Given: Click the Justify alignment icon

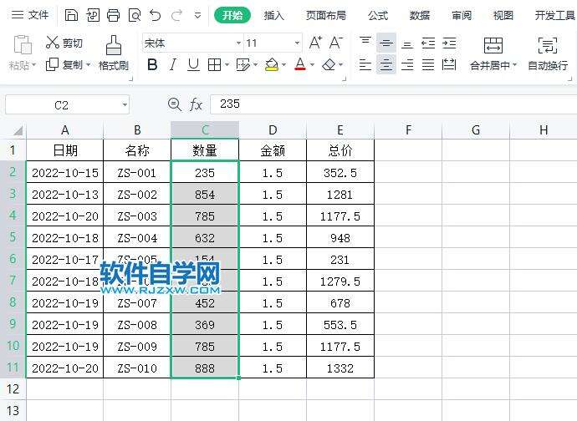Looking at the screenshot, I should tap(428, 65).
